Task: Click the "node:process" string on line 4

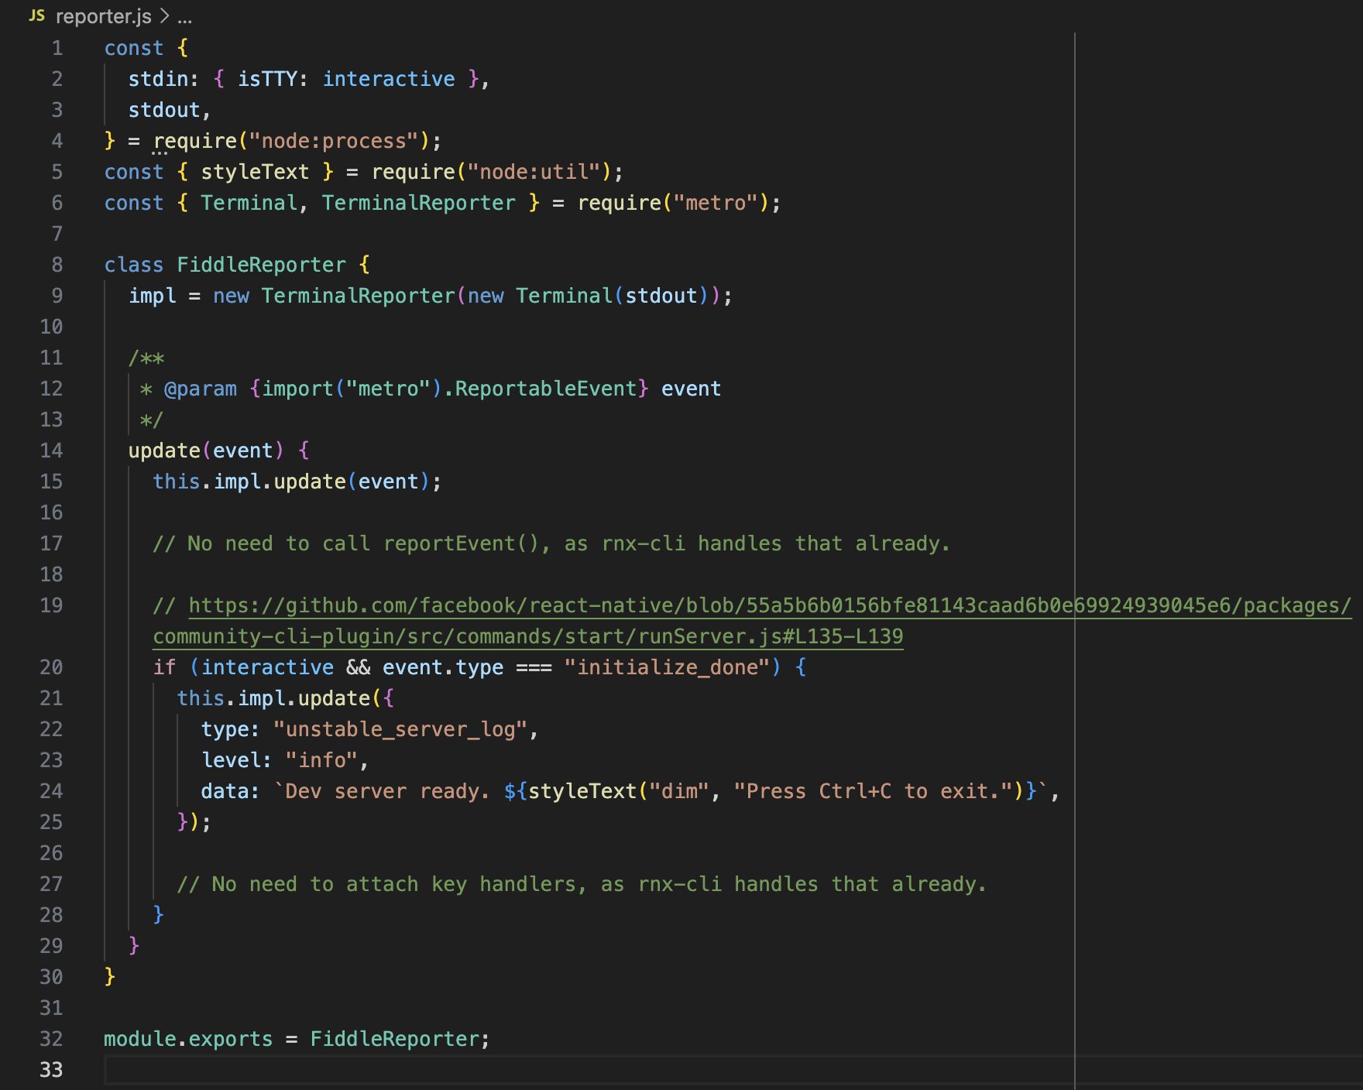Action: [x=334, y=141]
